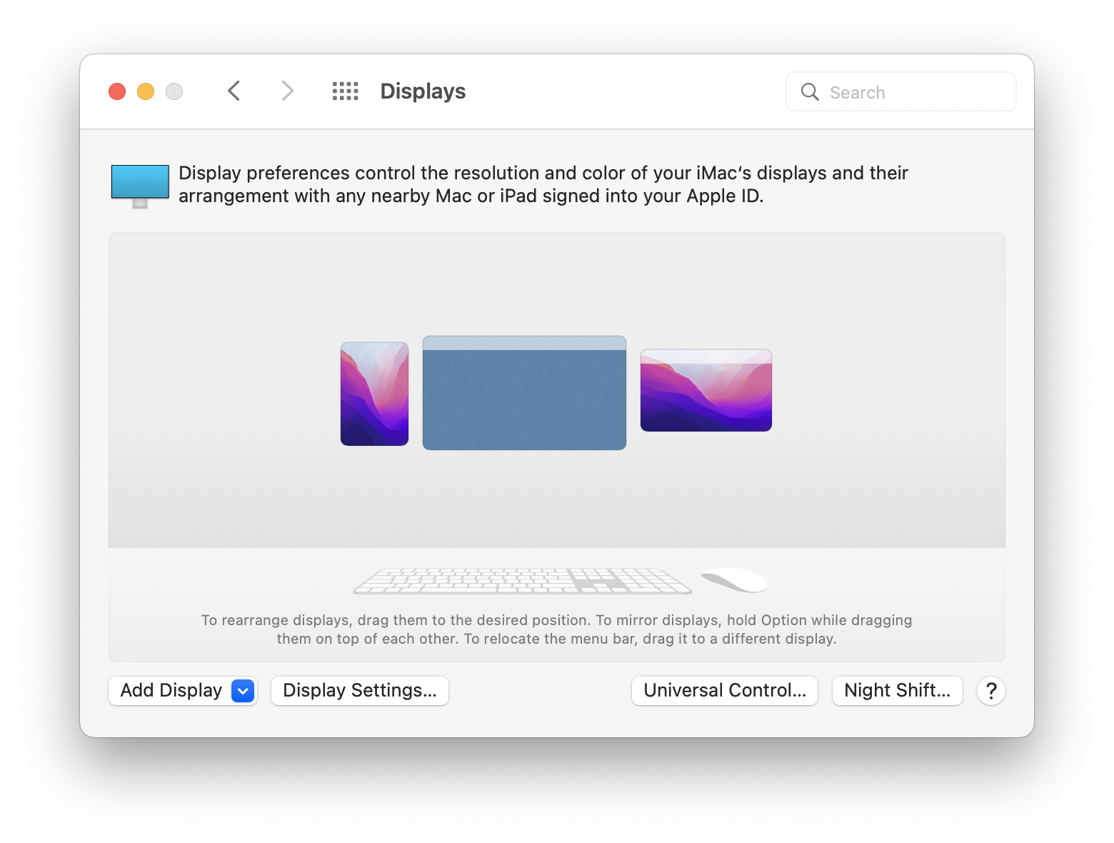1114x843 pixels.
Task: Click the magnifying glass search icon
Action: (810, 91)
